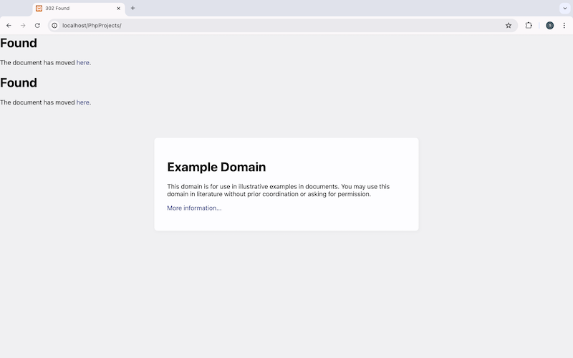Viewport: 573px width, 358px height.
Task: Open the Chrome profile avatar
Action: coord(549,26)
